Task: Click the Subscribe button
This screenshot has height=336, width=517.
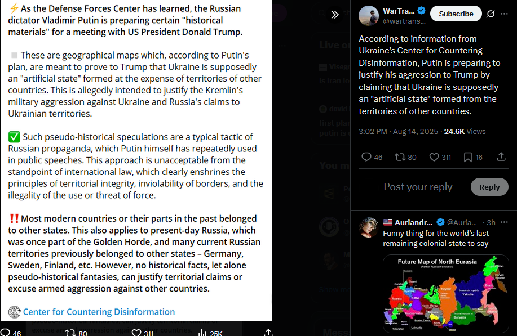Action: tap(456, 14)
